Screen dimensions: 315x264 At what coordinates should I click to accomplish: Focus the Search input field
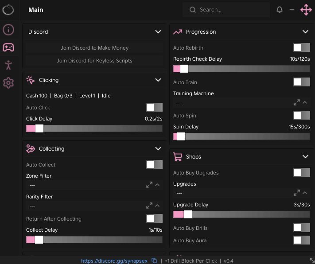(226, 10)
